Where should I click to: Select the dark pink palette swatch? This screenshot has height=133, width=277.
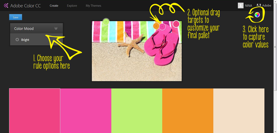35,111
